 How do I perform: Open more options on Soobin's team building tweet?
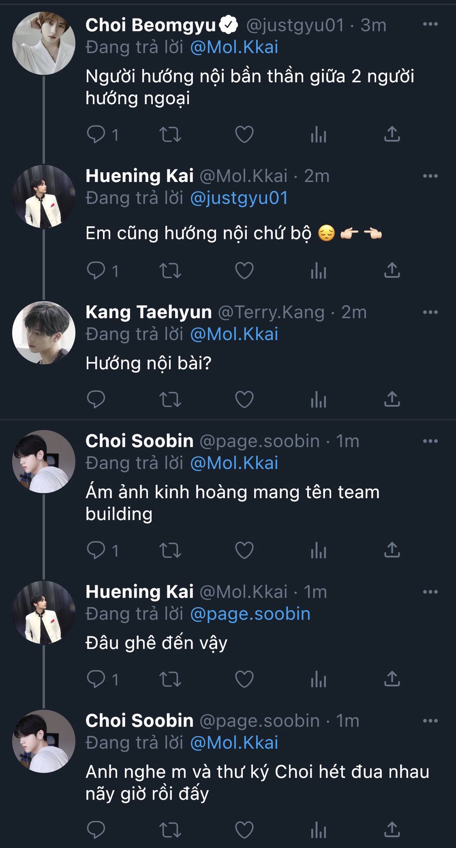click(430, 441)
